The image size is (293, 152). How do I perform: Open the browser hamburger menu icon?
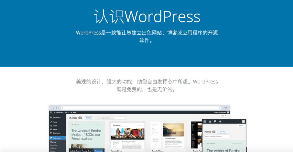(x=225, y=108)
